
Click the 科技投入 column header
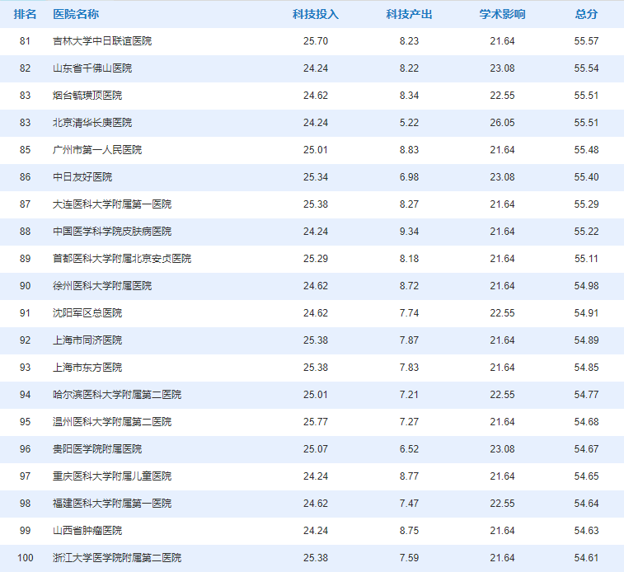[316, 14]
